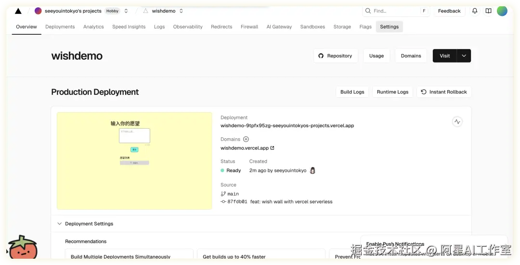This screenshot has height=265, width=520.
Task: Click the Repository button
Action: 336,56
